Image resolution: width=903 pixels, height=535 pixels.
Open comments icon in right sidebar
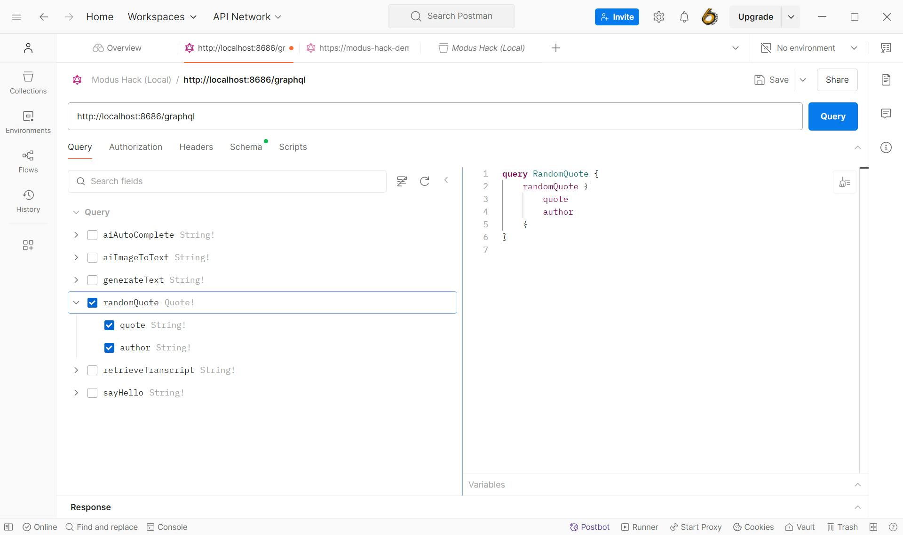pyautogui.click(x=886, y=114)
